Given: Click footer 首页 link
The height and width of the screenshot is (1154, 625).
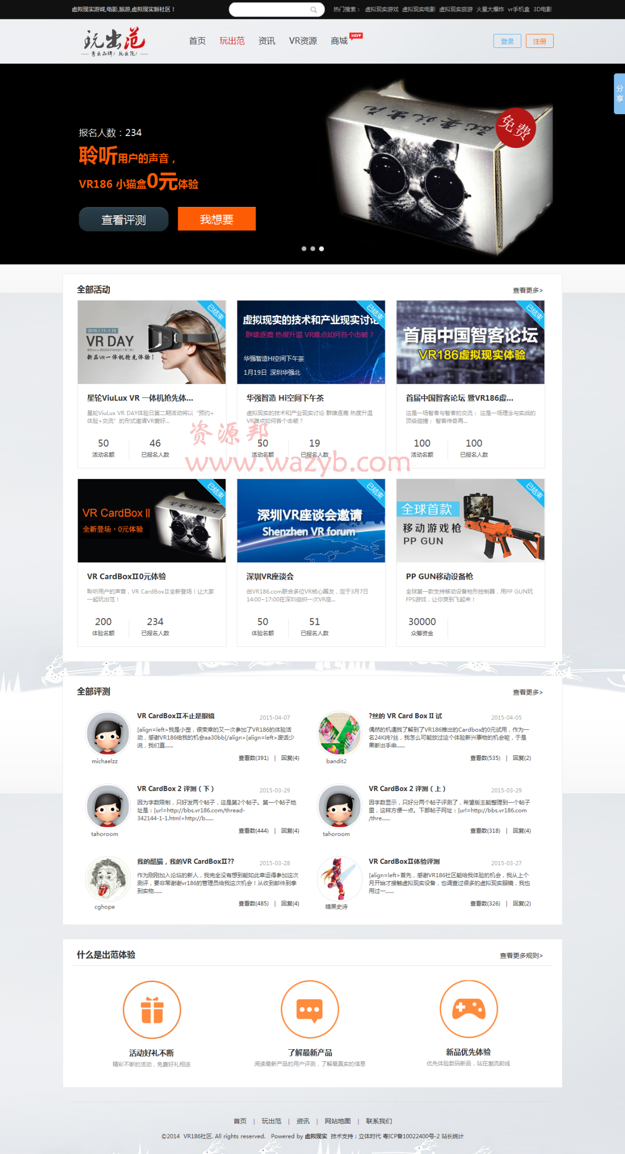Looking at the screenshot, I should (240, 1121).
